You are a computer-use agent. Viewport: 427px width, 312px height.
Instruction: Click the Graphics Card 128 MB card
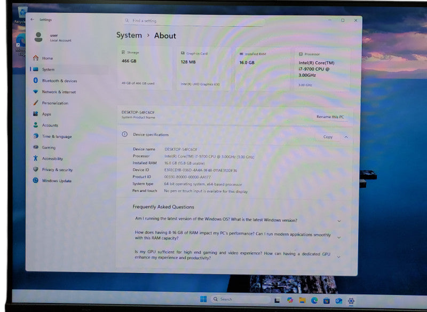(204, 69)
